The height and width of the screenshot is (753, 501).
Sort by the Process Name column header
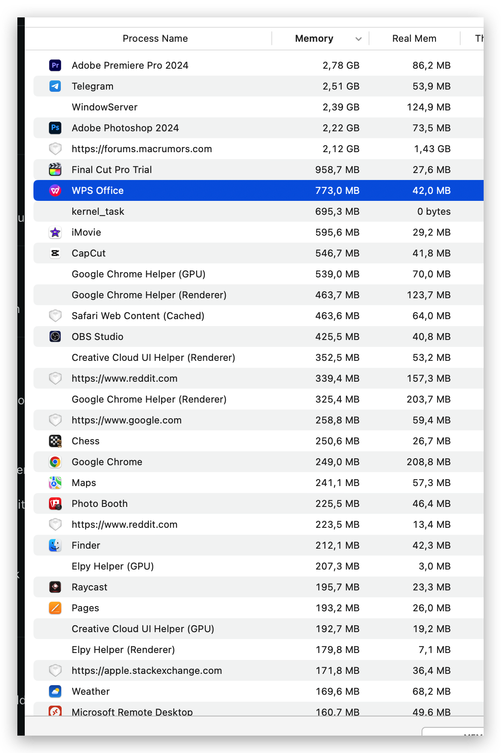(x=155, y=38)
